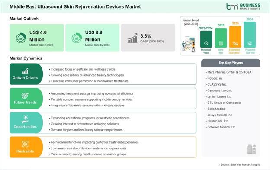
Task: Select the Top Key Players header
Action: (231, 63)
